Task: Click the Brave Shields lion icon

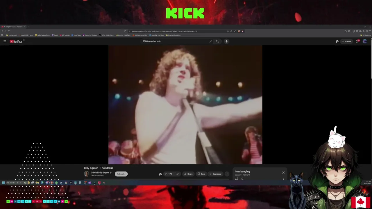Action: click(x=239, y=31)
